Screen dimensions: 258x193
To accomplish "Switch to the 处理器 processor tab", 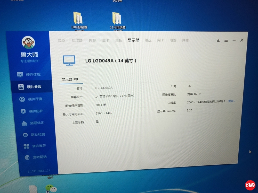I will click(x=77, y=40).
